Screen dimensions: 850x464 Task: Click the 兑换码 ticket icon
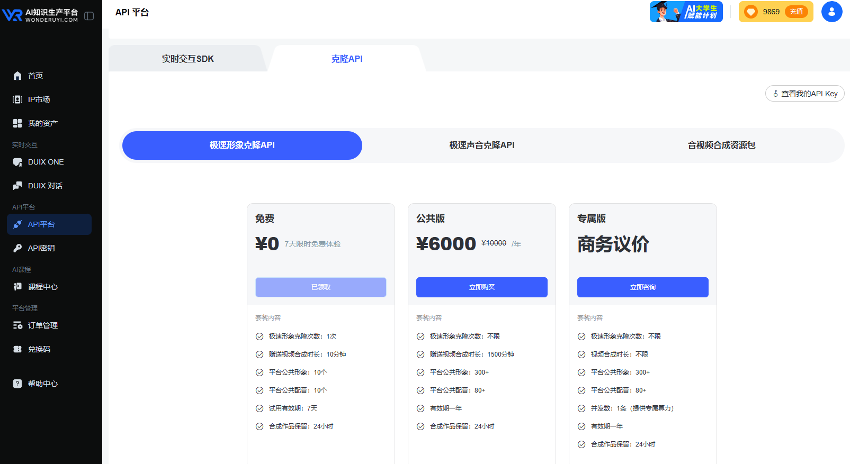17,349
